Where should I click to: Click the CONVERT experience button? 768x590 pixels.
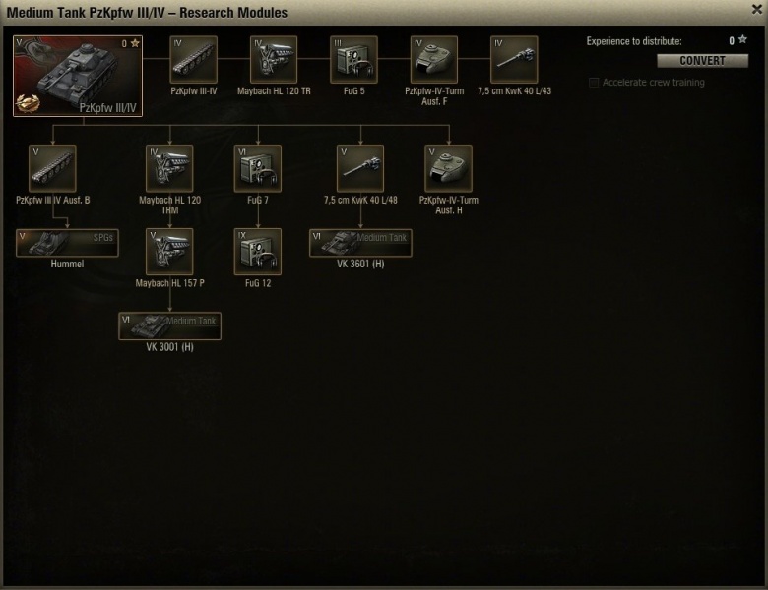coord(702,61)
